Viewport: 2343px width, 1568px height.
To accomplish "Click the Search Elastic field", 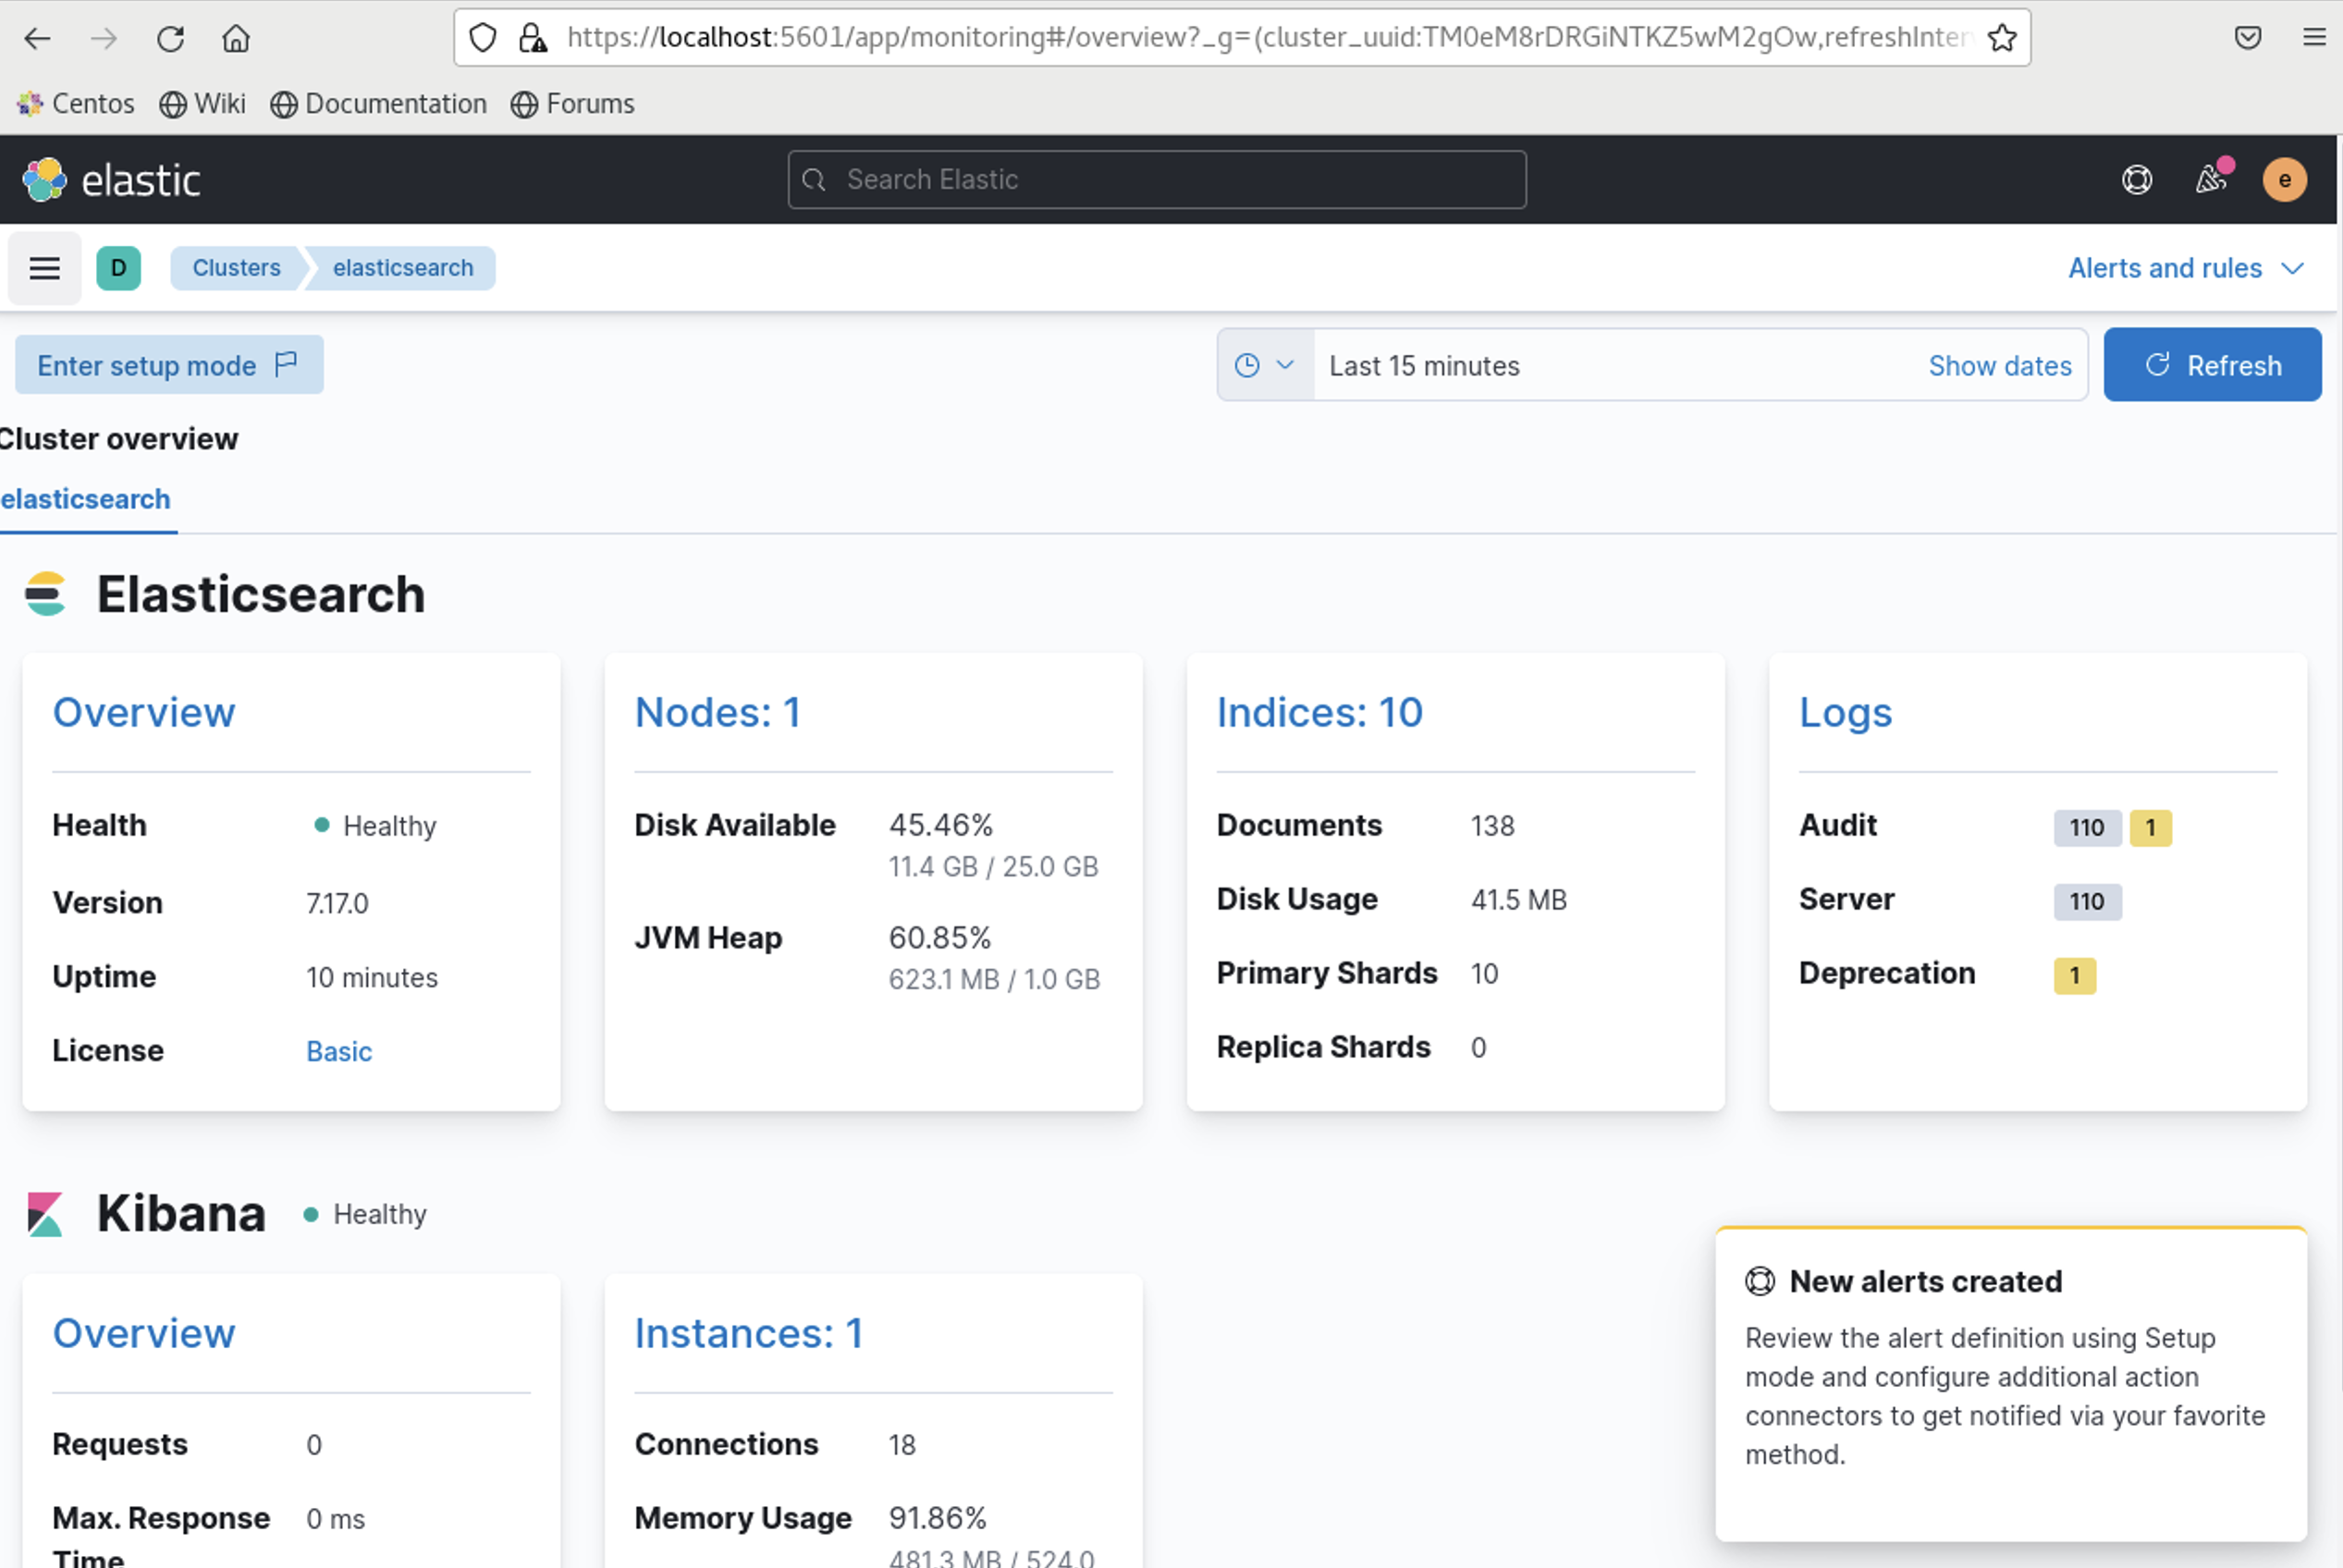I will click(x=1157, y=180).
